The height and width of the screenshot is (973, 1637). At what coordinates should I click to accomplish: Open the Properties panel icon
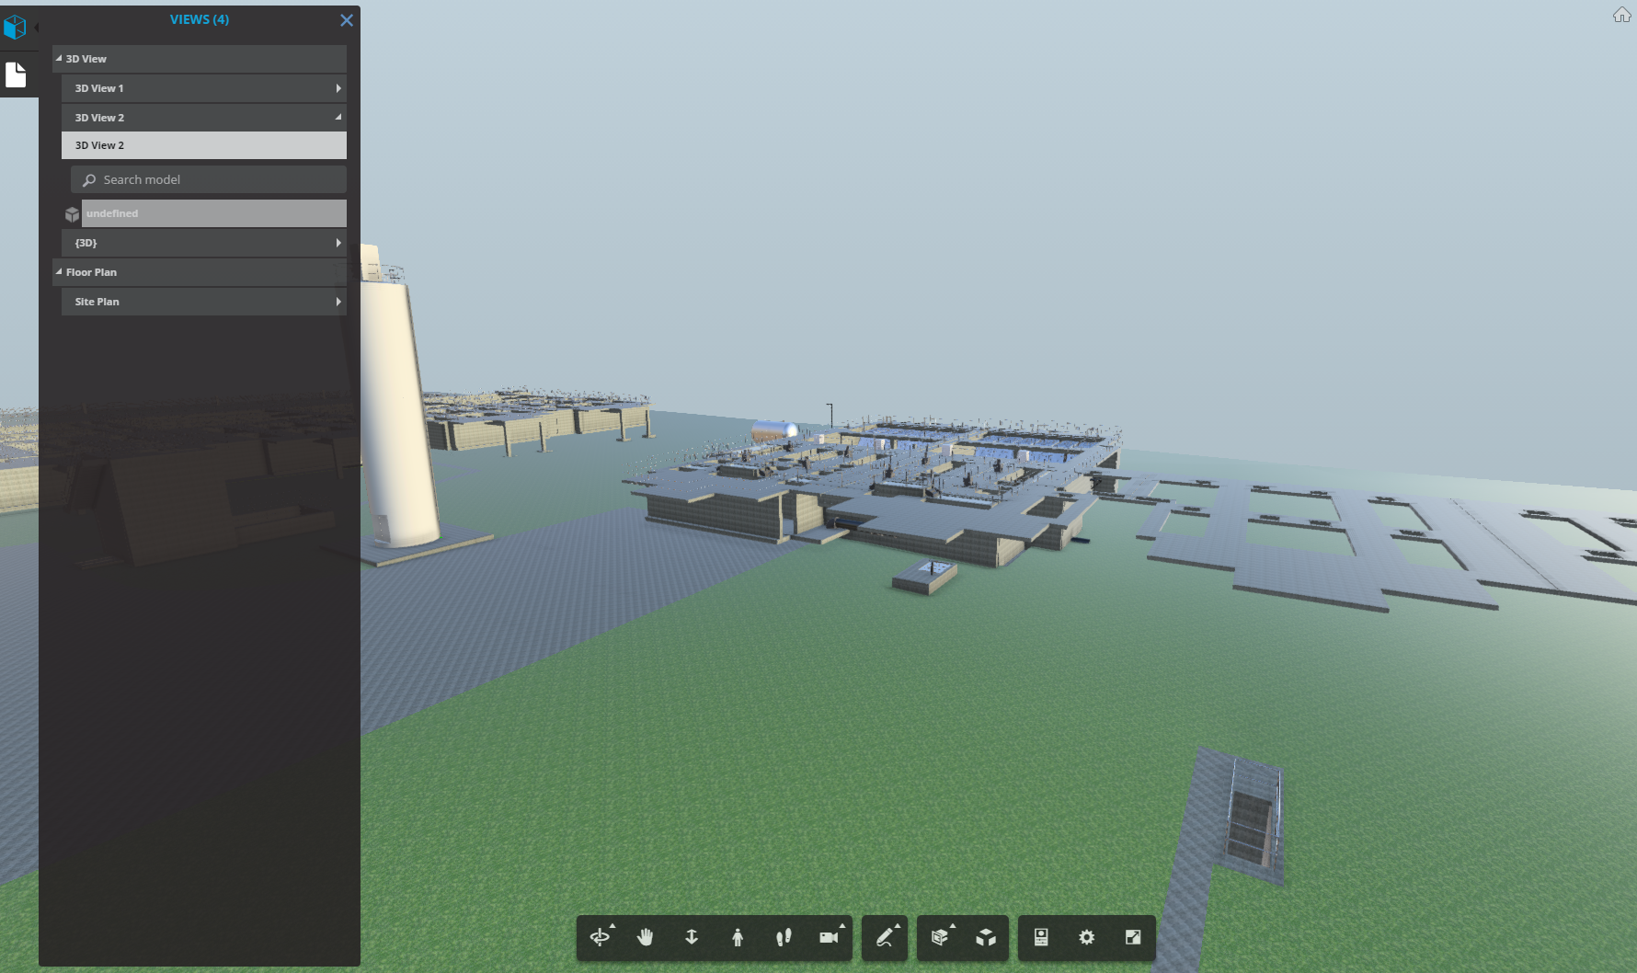tap(1039, 938)
